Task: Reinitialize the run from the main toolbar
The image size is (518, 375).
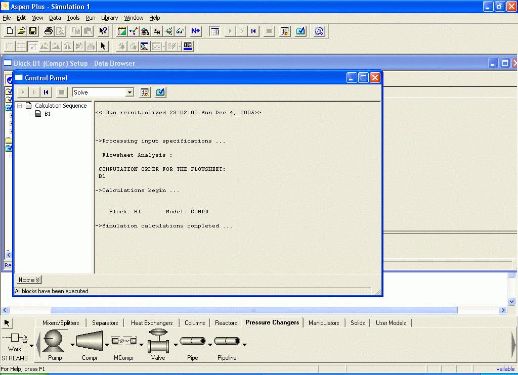Action: [x=253, y=31]
